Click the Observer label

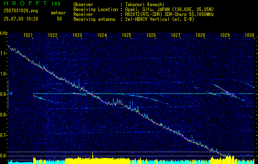83,5
